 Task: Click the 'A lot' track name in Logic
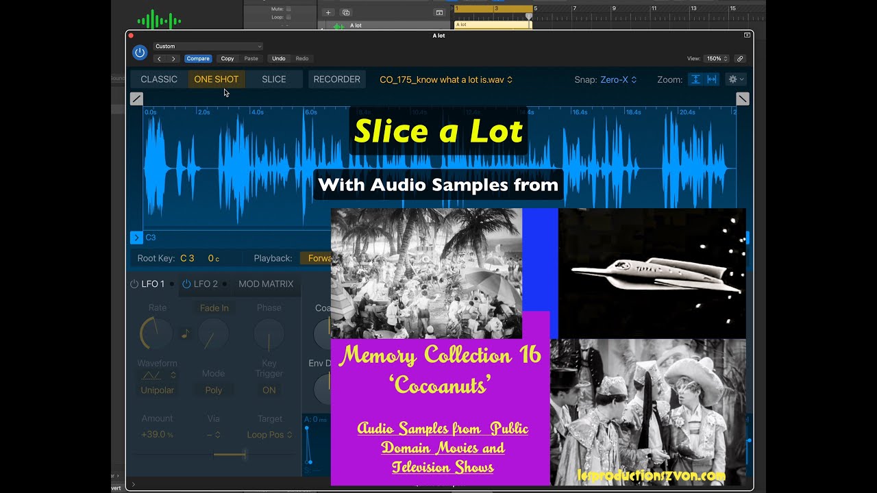(356, 25)
